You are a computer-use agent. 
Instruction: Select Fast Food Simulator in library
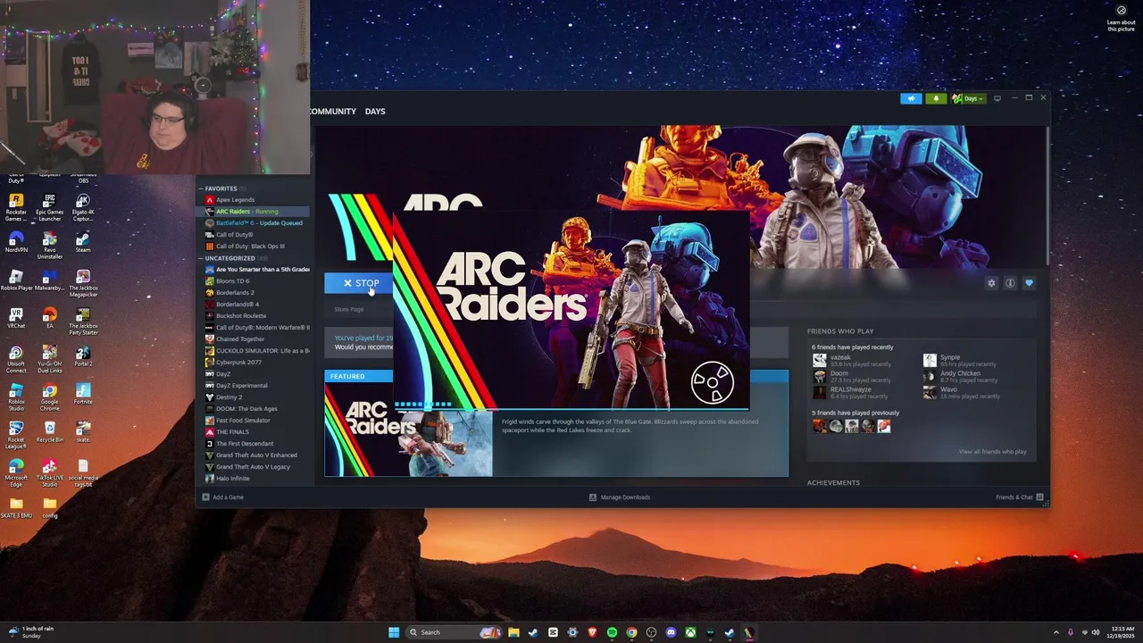click(243, 421)
